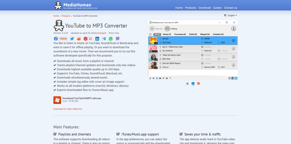The height and width of the screenshot is (144, 291).
Task: Click the binoculars icon in app bottom bar
Action: 167,78
